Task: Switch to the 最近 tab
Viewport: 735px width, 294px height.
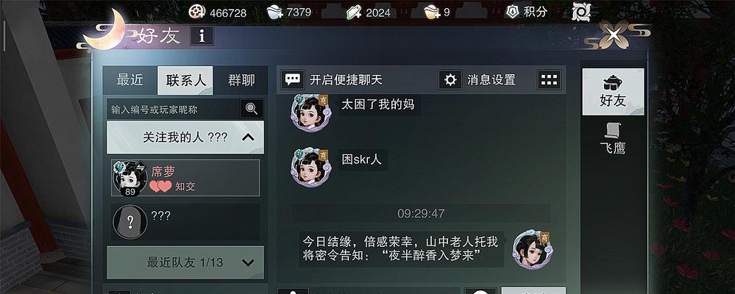Action: point(129,80)
